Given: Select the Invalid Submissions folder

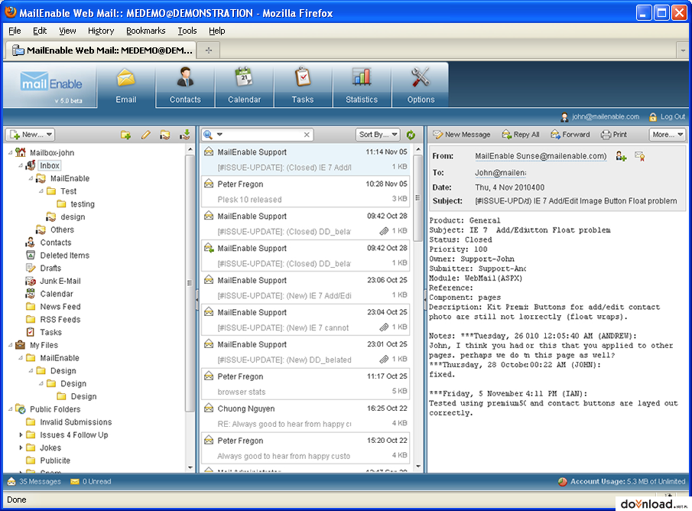Looking at the screenshot, I should (x=76, y=422).
